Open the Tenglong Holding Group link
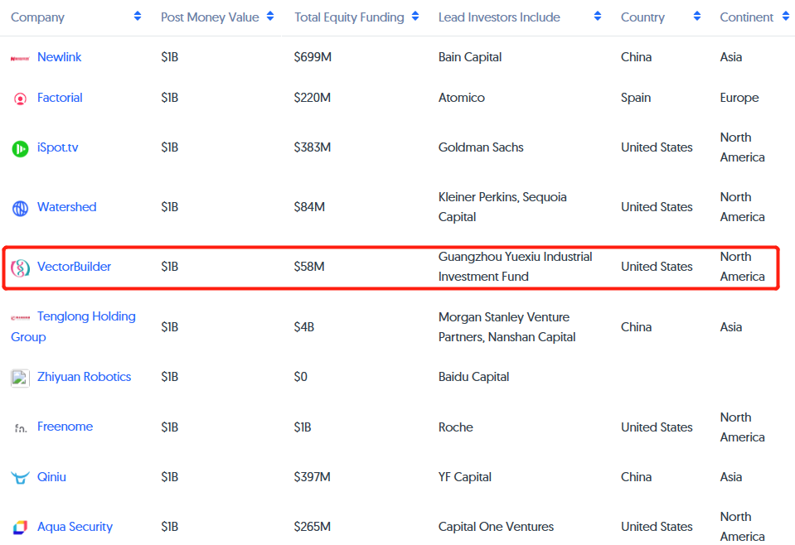795x545 pixels. (x=86, y=316)
